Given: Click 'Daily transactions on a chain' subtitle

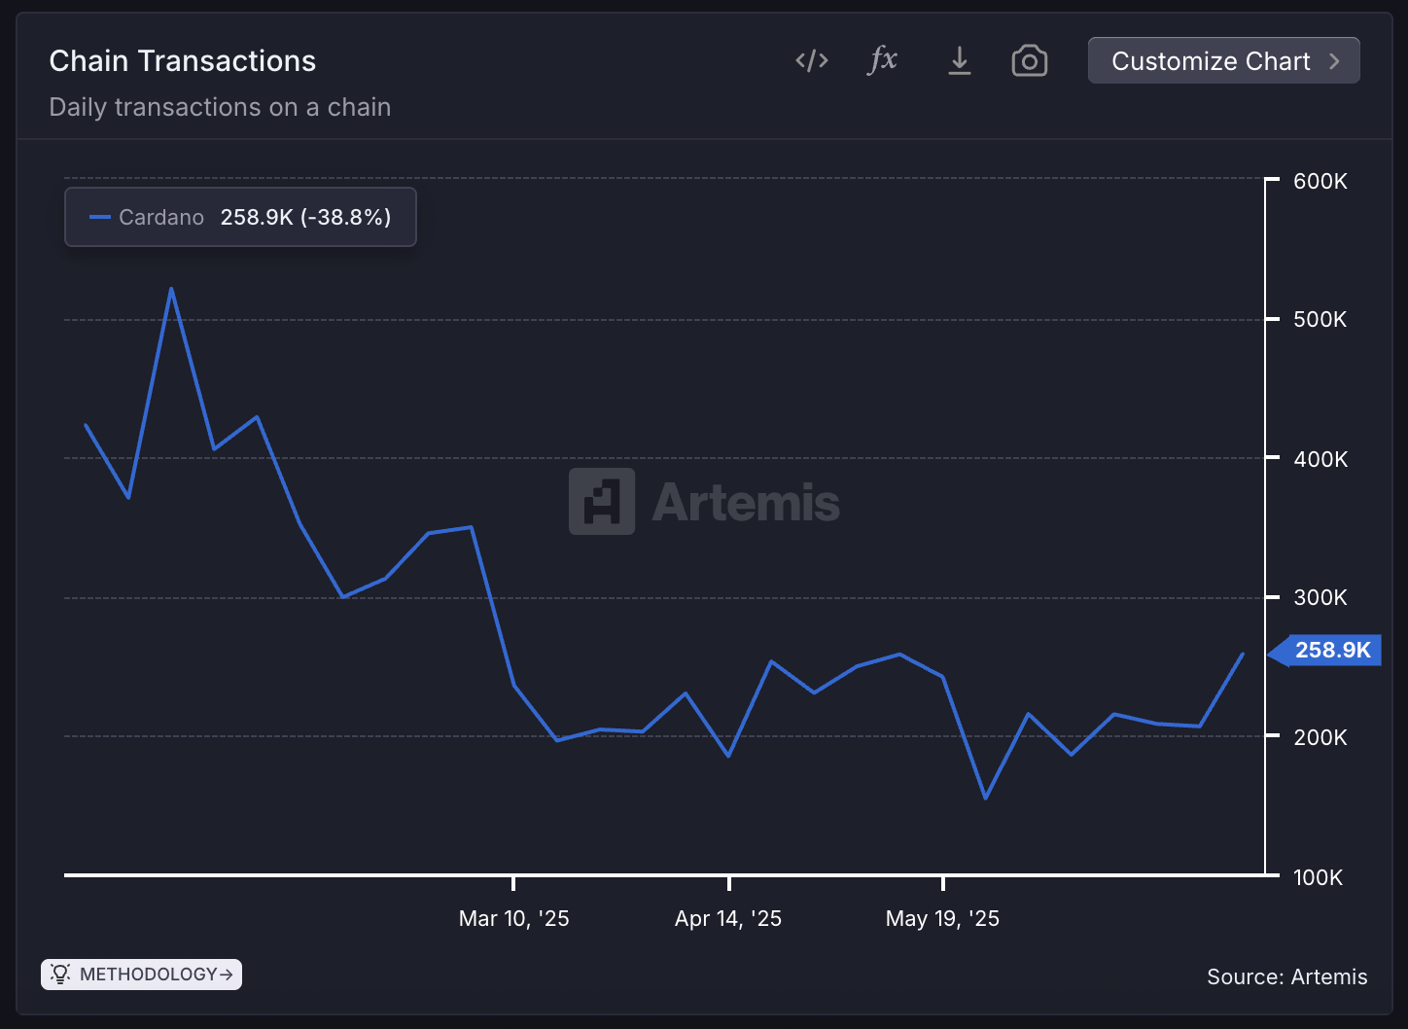Looking at the screenshot, I should point(220,107).
